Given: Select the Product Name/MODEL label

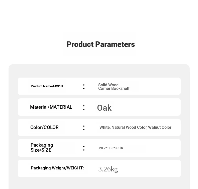Looking at the screenshot, I should (x=47, y=86).
